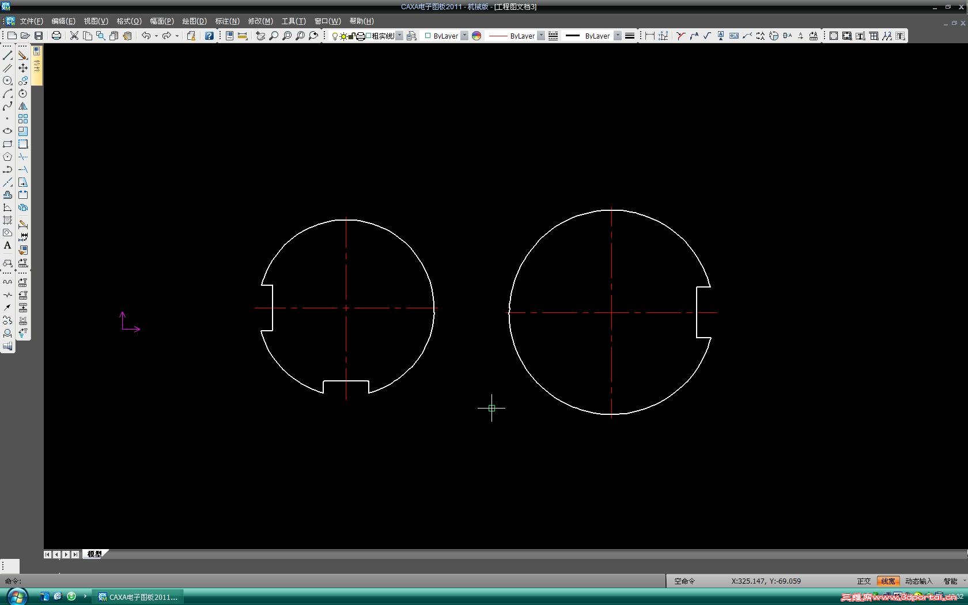Open the linetype ByLayer dropdown

[541, 36]
